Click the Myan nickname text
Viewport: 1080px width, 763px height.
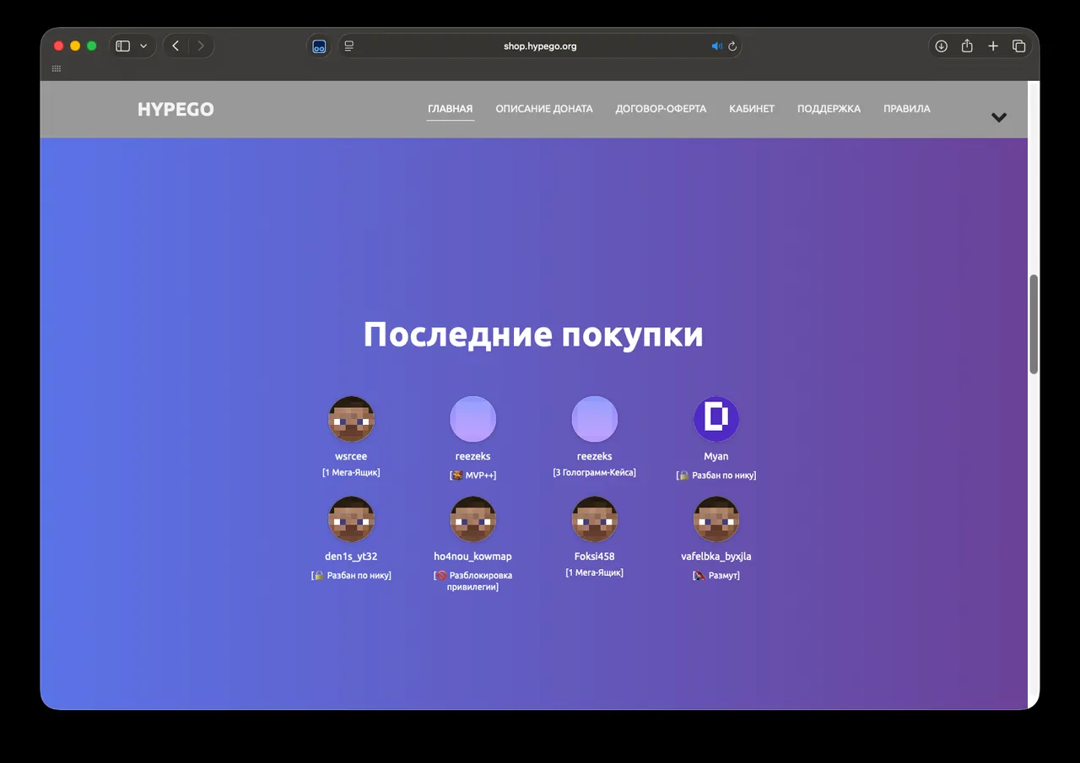click(716, 457)
